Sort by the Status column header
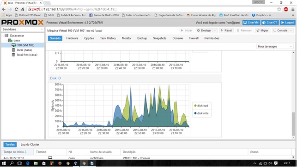The width and height of the screenshot is (297, 167). pos(270,152)
